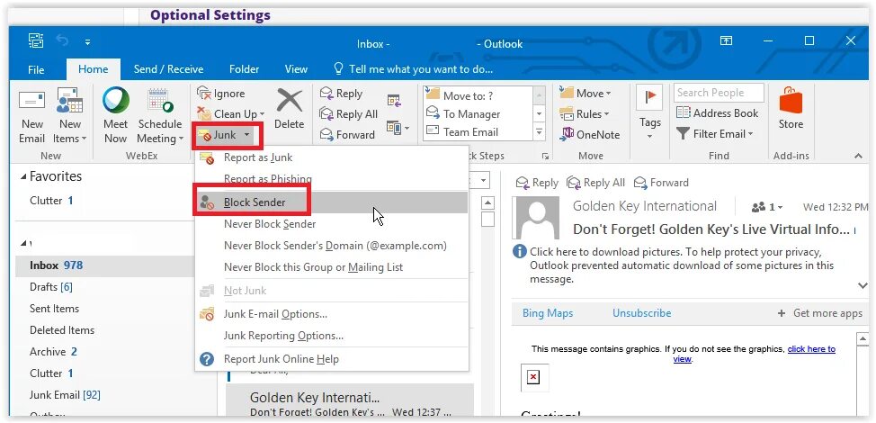Open the Archive folder
The image size is (876, 423).
(x=53, y=352)
